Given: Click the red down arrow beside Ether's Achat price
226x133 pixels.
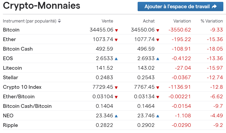Looking at the screenshot, I should tap(158, 40).
